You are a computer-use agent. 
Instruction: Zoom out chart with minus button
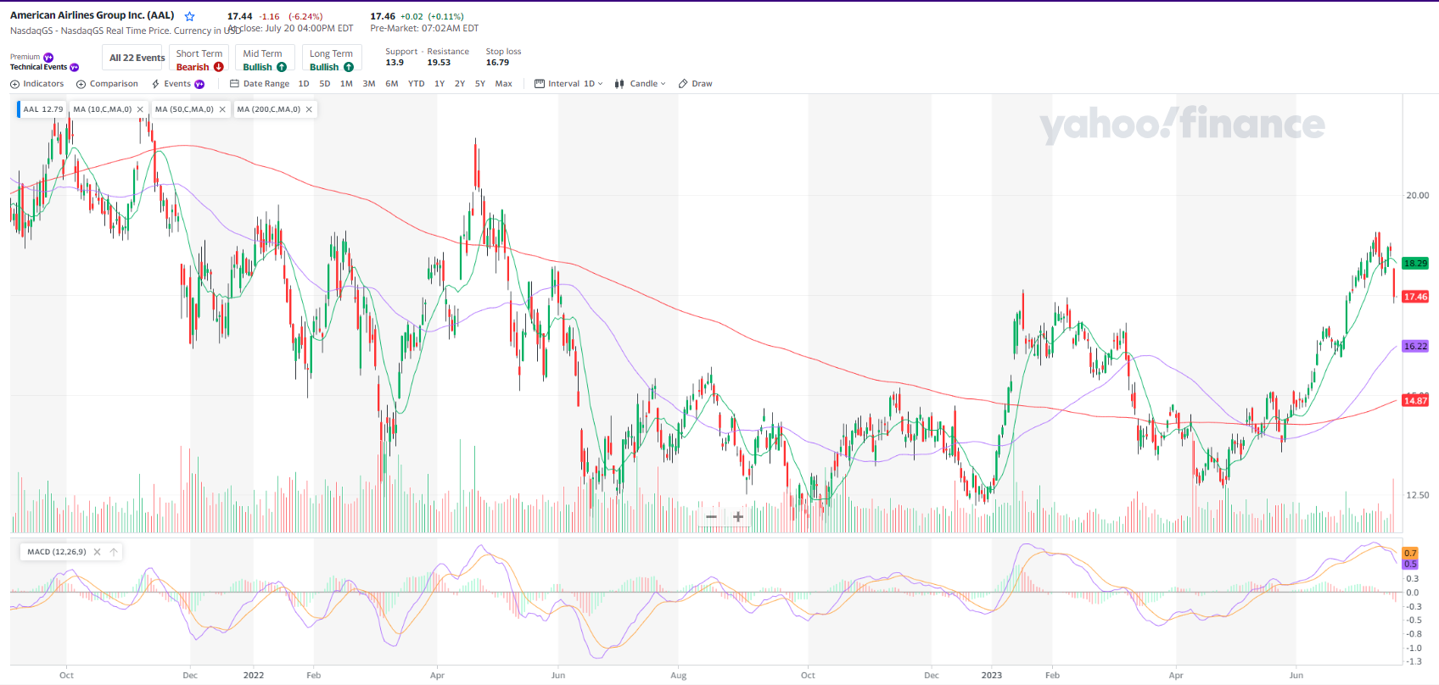coord(711,516)
